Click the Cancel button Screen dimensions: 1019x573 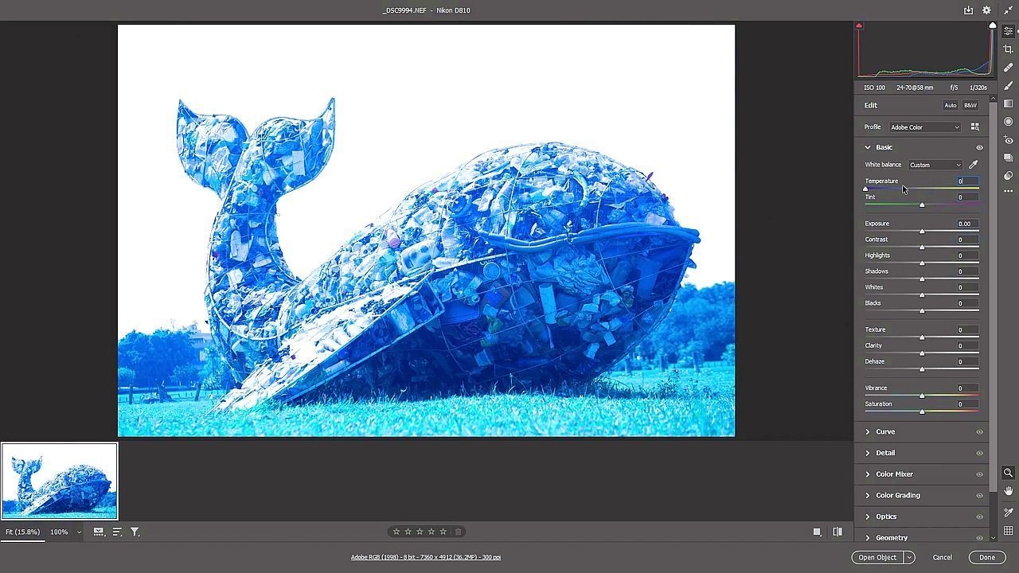pyautogui.click(x=943, y=557)
